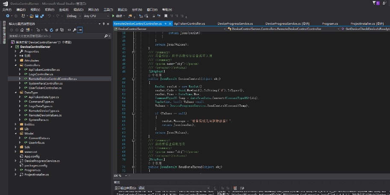Open DeviceProgressService.cs in Solution Explorer

(41, 161)
